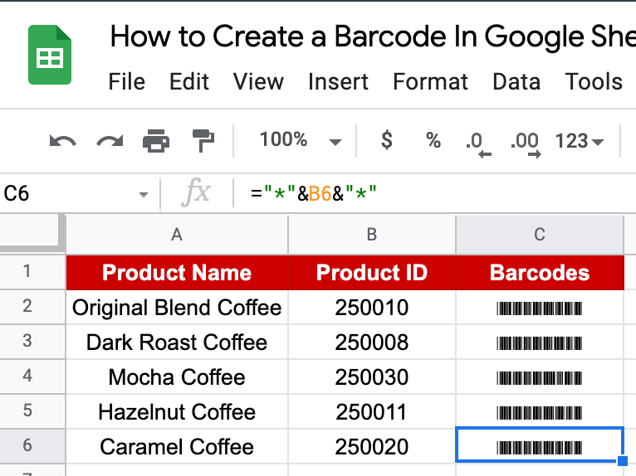Select row 4 header
This screenshot has width=636, height=476.
pos(32,376)
